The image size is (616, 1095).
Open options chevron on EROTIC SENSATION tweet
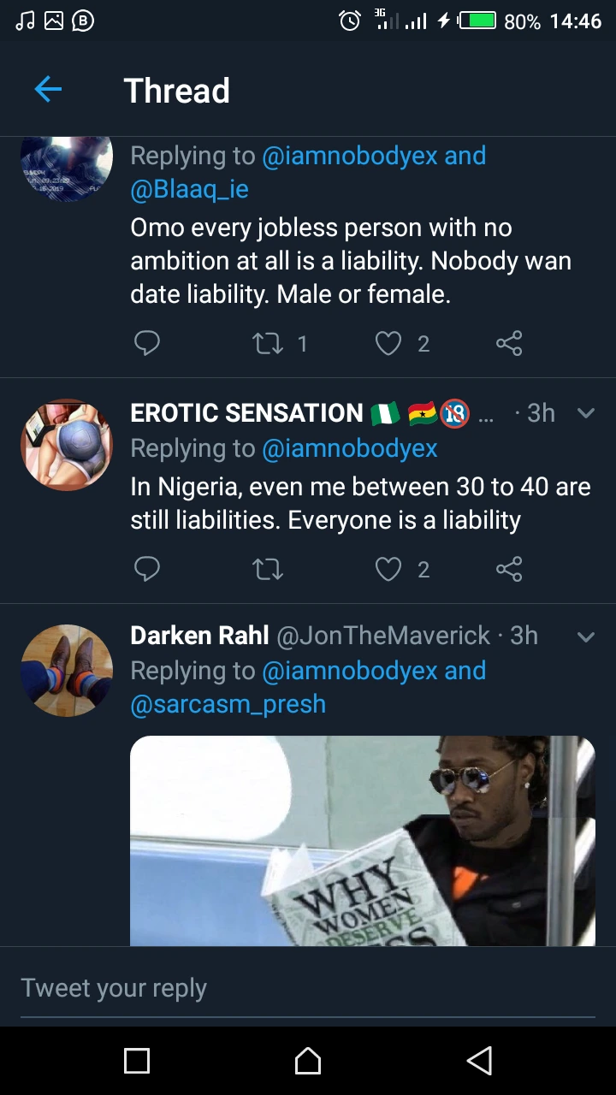point(586,413)
